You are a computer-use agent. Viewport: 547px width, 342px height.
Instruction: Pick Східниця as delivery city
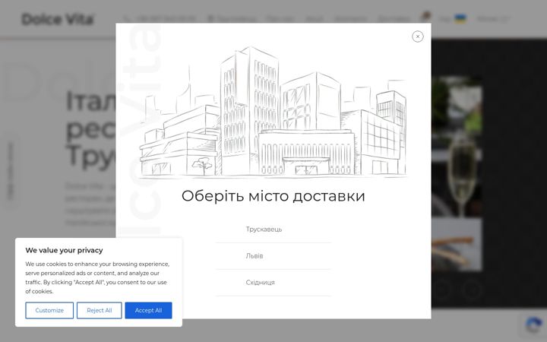[273, 283]
